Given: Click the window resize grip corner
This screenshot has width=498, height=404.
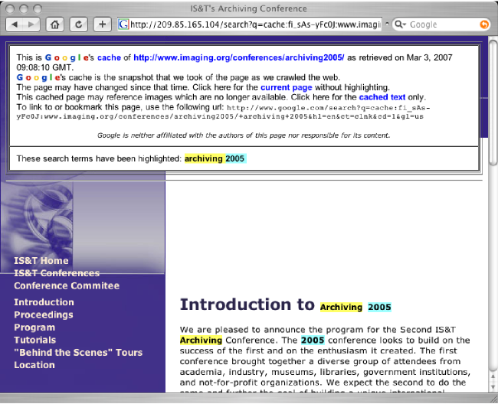Looking at the screenshot, I should click(x=493, y=399).
